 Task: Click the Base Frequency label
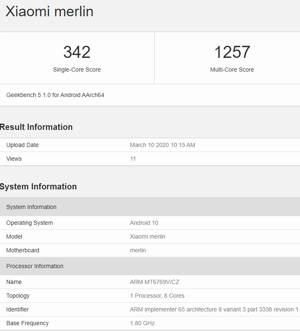[27, 323]
